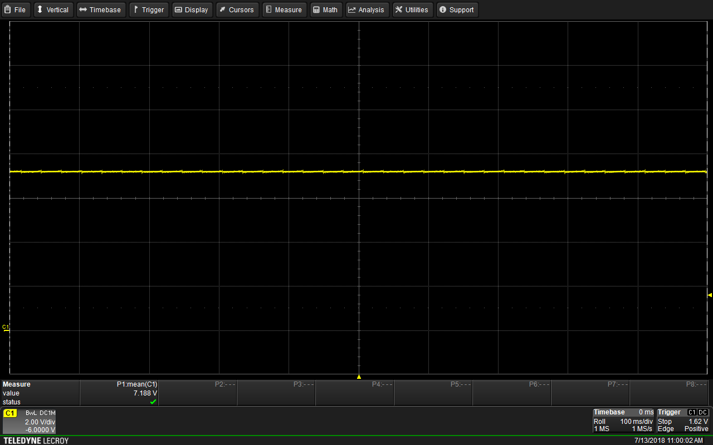713x445 pixels.
Task: Select the empty P8 measurement slot
Action: click(670, 393)
